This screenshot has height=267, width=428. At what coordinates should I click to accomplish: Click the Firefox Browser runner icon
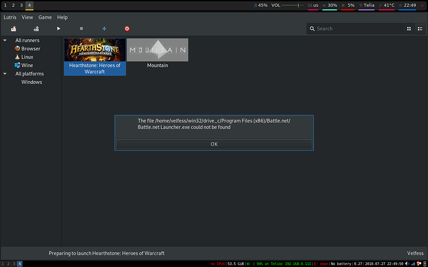tap(17, 48)
